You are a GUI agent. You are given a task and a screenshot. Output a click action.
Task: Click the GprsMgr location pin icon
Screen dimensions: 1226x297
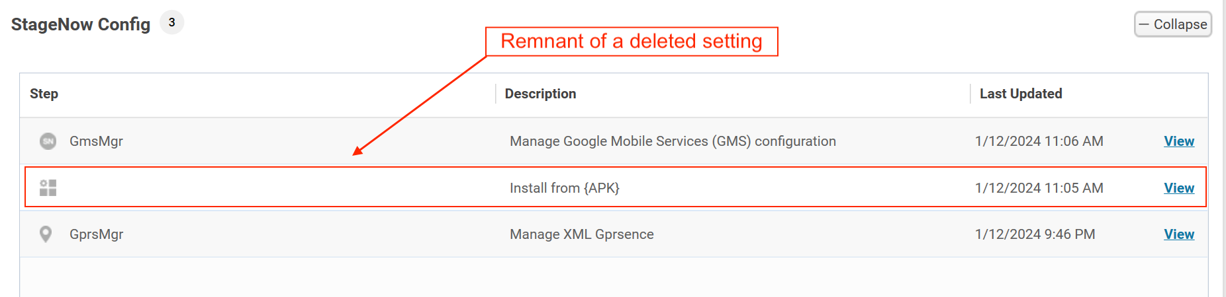point(46,234)
